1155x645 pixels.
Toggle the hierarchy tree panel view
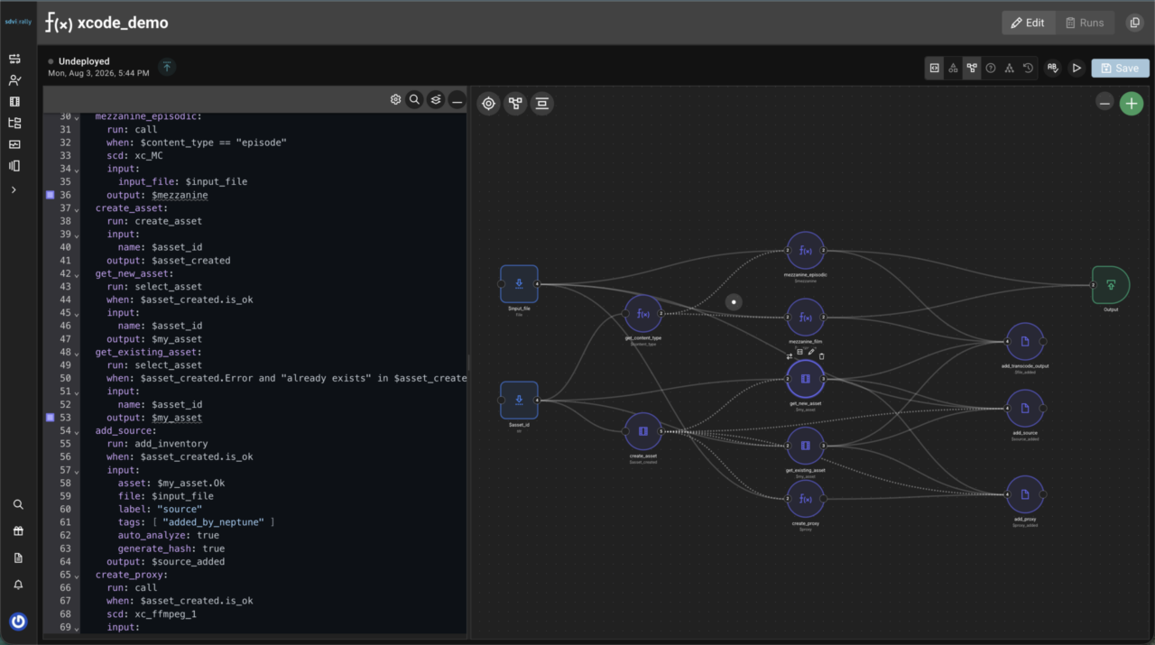coord(1009,68)
